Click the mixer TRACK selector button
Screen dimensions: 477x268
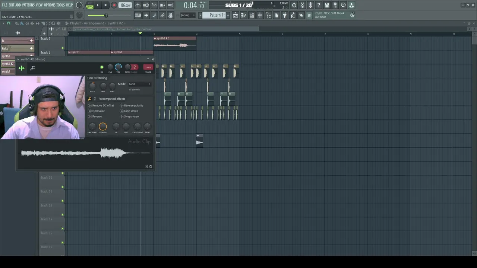tap(148, 67)
